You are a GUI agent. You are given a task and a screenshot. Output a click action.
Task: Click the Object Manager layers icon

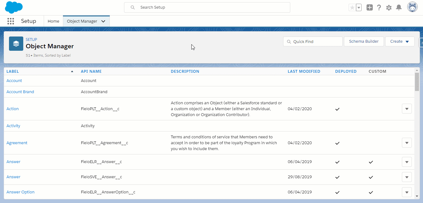tap(16, 44)
